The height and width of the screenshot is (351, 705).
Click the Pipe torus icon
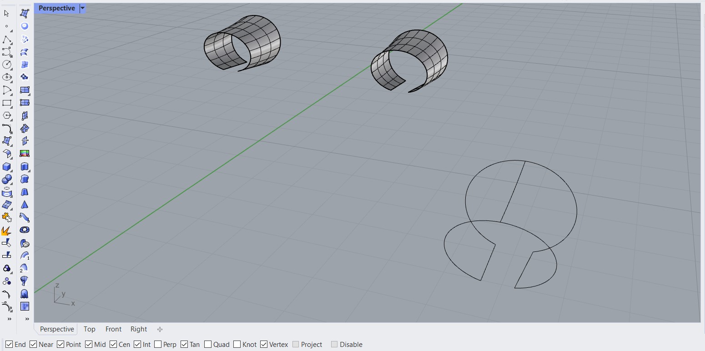(x=25, y=230)
